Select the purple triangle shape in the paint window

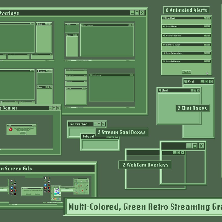[x=58, y=190]
